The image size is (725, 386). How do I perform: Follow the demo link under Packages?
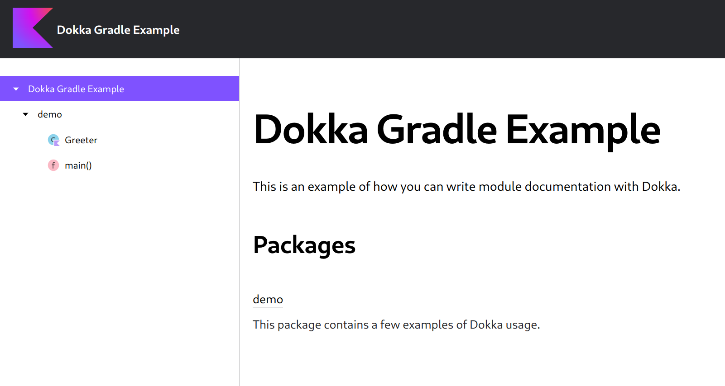pyautogui.click(x=268, y=299)
